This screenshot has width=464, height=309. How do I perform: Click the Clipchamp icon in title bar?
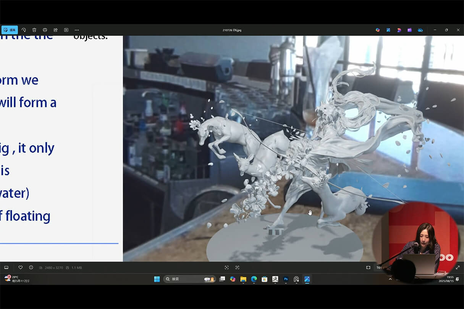409,30
